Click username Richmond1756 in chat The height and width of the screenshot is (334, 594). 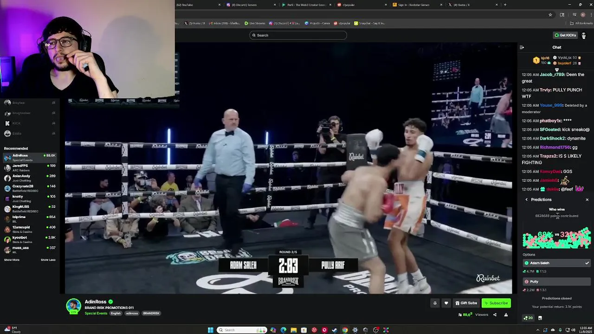554,147
